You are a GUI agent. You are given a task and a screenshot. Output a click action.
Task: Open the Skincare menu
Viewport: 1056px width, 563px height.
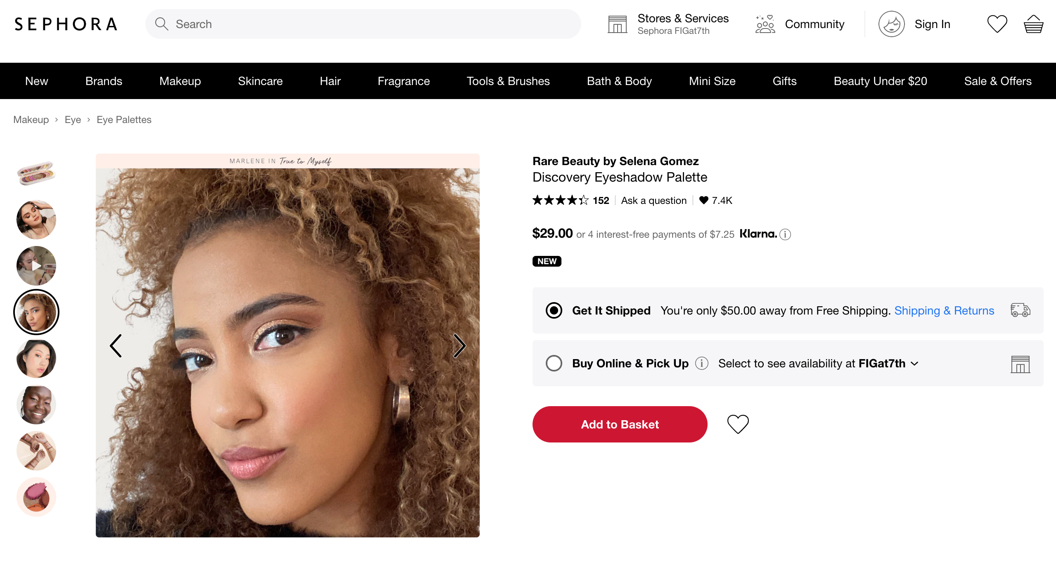pyautogui.click(x=260, y=81)
